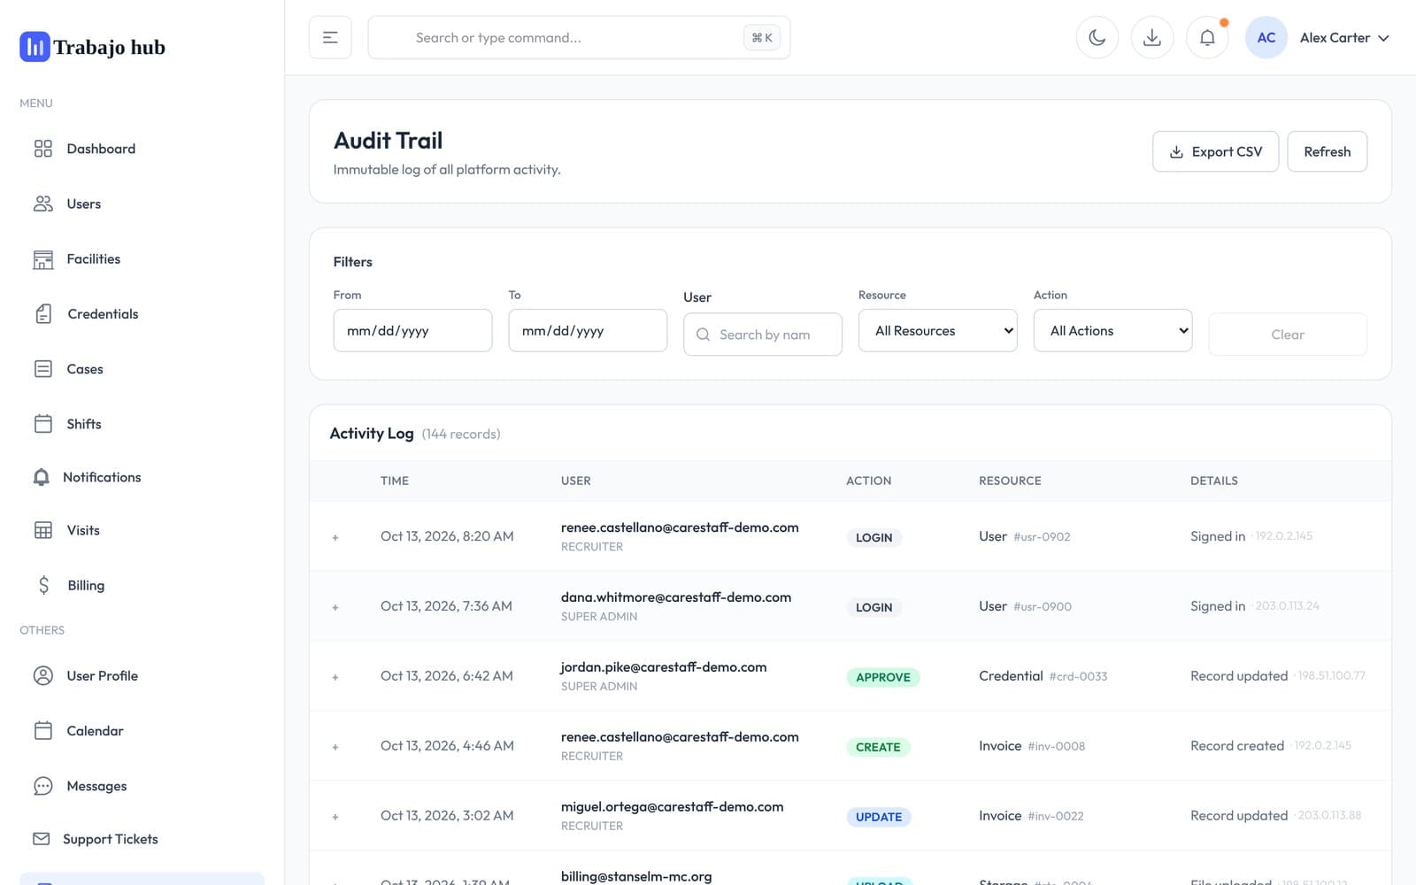Click the Billing dollar icon
The height and width of the screenshot is (885, 1416).
click(43, 585)
